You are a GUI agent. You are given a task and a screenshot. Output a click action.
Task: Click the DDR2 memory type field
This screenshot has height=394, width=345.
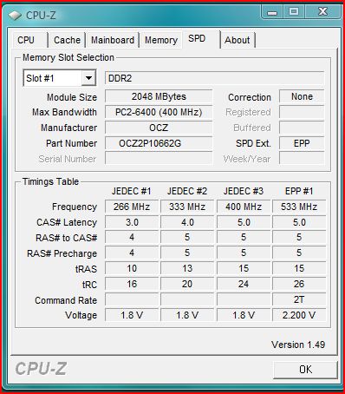[x=214, y=78]
